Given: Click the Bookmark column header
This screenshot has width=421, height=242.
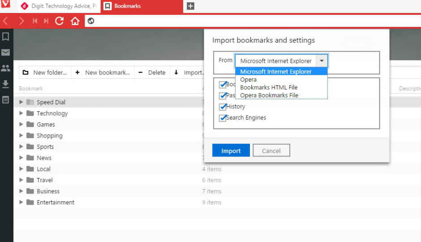Looking at the screenshot, I should [x=31, y=88].
